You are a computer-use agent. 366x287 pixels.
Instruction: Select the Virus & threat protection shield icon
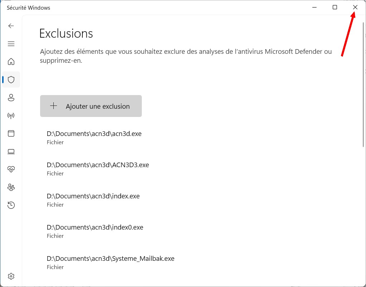pyautogui.click(x=11, y=80)
